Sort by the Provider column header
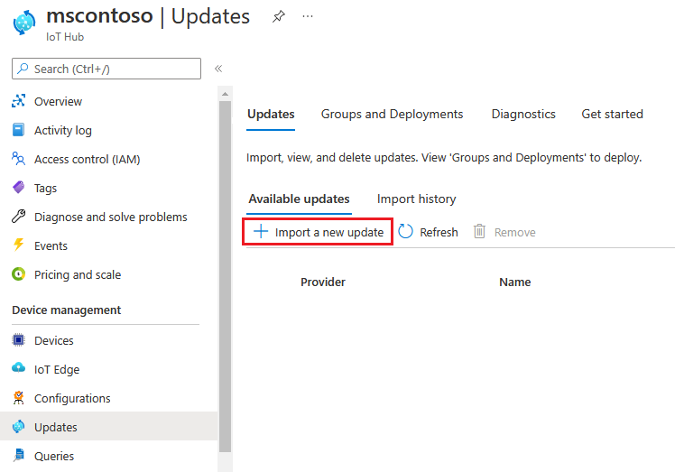 pyautogui.click(x=323, y=282)
